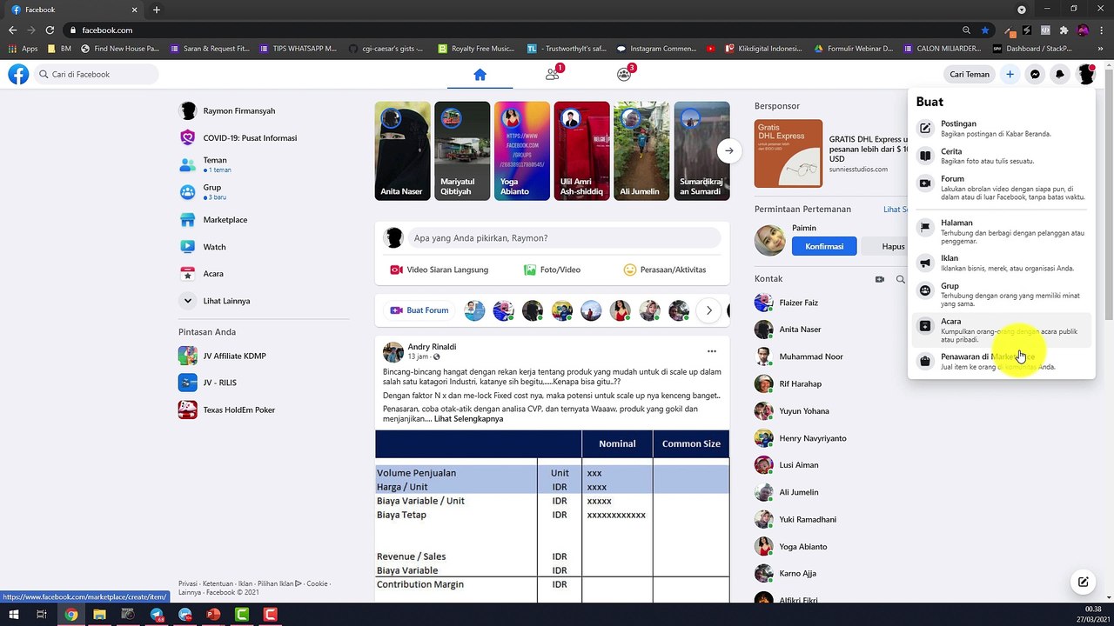The height and width of the screenshot is (626, 1114).
Task: View Ulil Amri Ash-shiddiq's story
Action: click(581, 151)
